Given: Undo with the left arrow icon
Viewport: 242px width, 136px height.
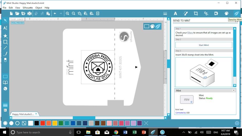Looking at the screenshot, I should 55,13.
